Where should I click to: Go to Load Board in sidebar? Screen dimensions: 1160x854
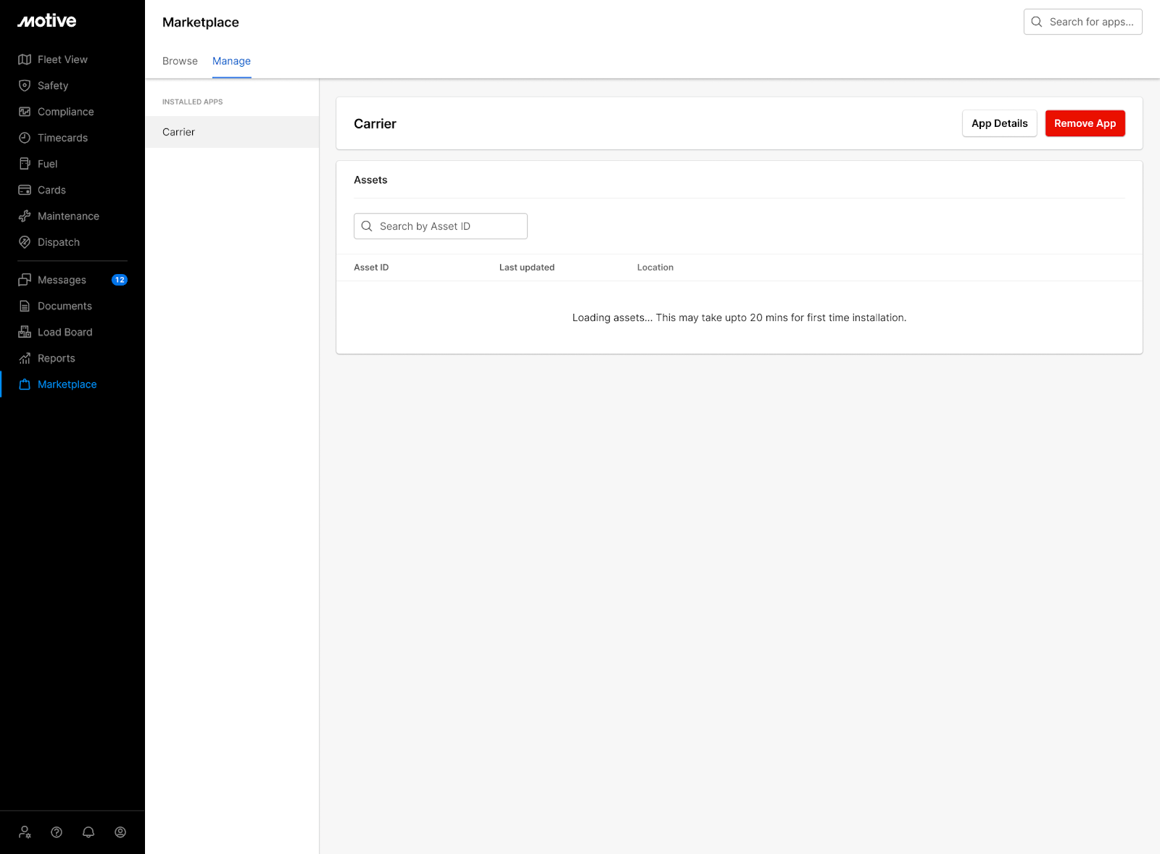(x=65, y=332)
